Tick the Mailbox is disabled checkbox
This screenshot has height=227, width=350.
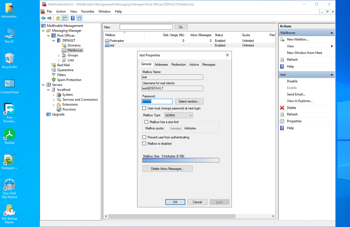144,143
